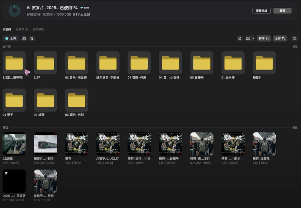The image size is (301, 208).
Task: Click the 查看权益 button
Action: click(261, 11)
